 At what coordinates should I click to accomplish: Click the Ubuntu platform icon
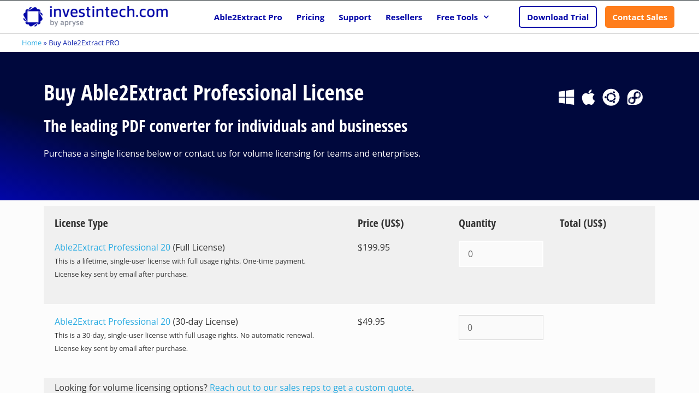tap(611, 97)
